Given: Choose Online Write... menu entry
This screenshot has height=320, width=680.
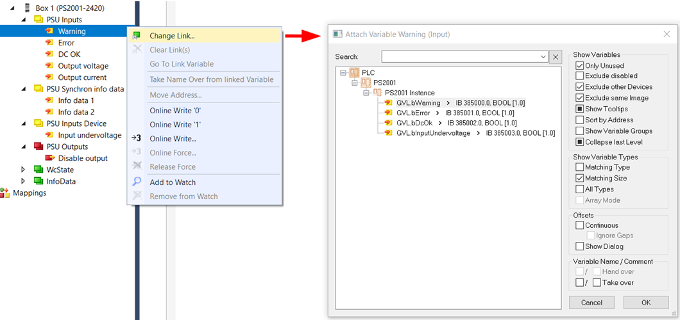Looking at the screenshot, I should (173, 139).
